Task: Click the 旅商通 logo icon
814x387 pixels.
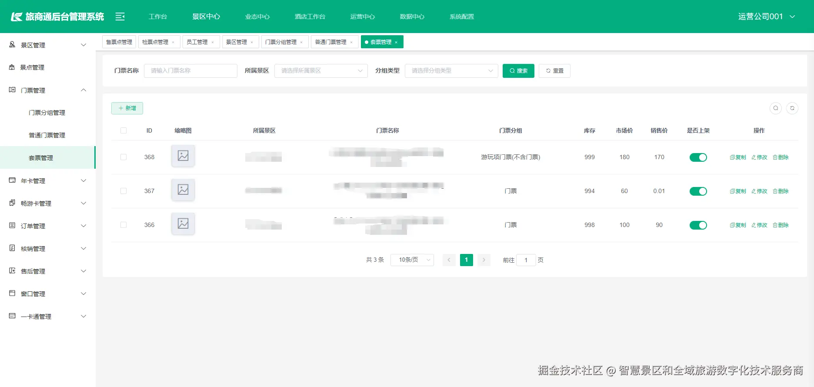Action: pos(17,17)
